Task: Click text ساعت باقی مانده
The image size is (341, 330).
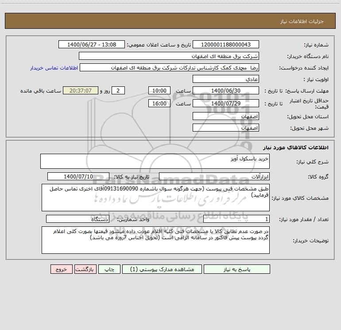Action: (41, 91)
